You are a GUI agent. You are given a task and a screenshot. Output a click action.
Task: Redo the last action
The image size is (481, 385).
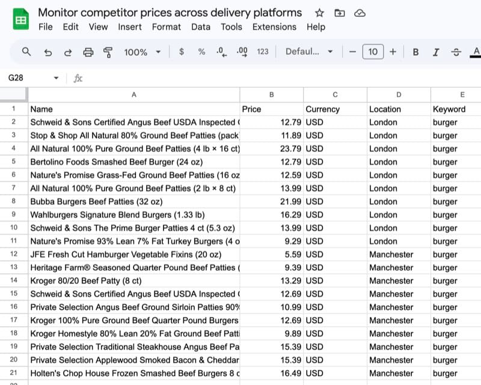click(x=68, y=52)
